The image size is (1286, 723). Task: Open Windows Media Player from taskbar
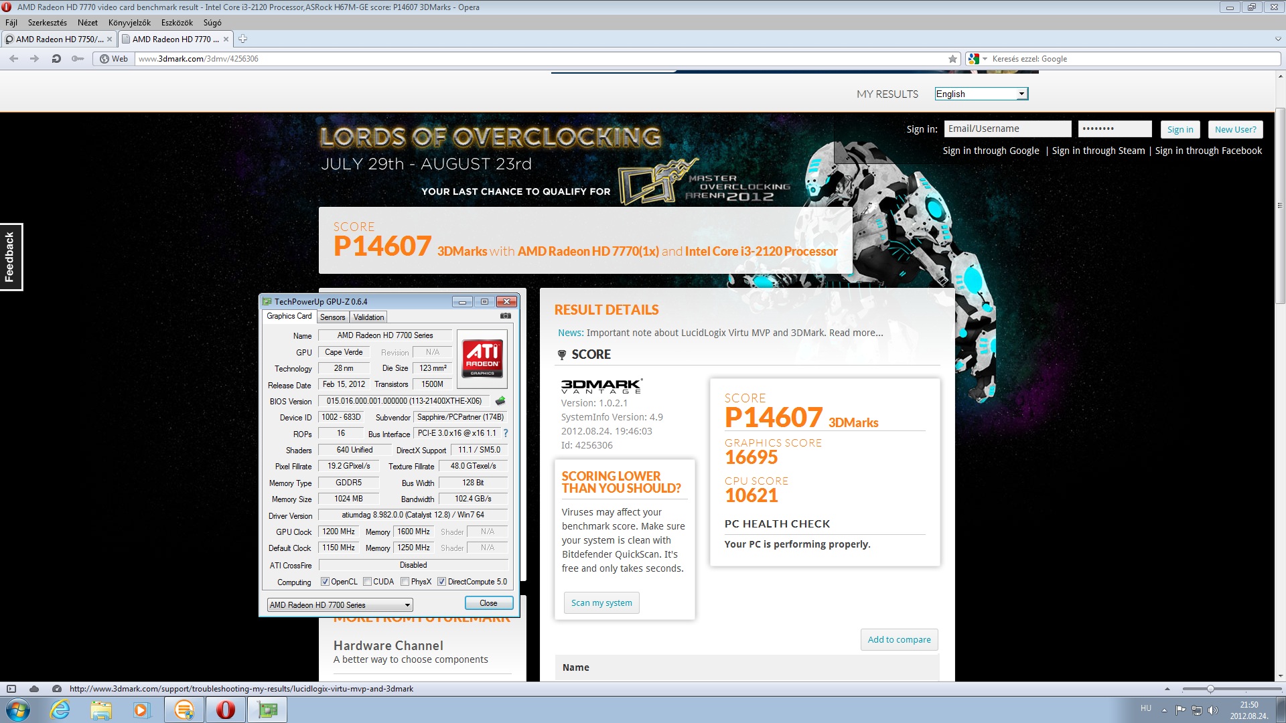(141, 710)
